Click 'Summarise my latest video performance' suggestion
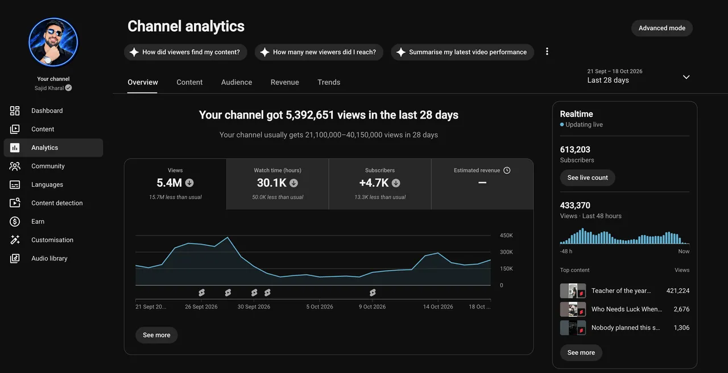This screenshot has width=728, height=373. click(462, 52)
